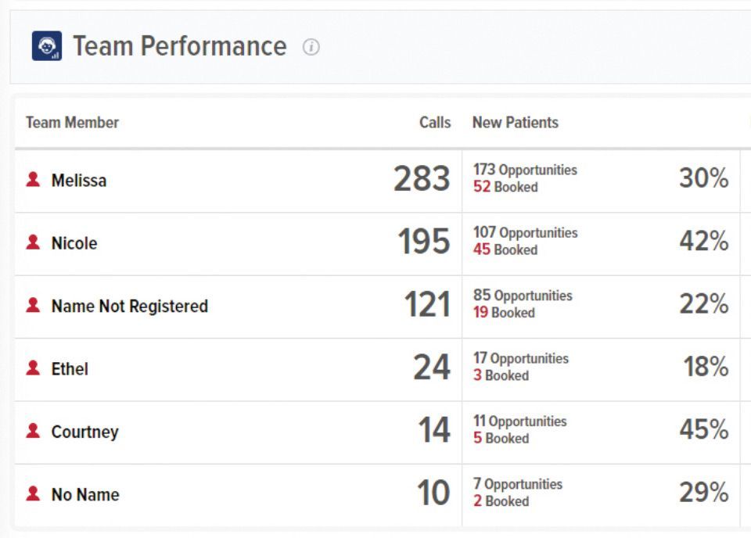Sort by the Team Member column header
The height and width of the screenshot is (538, 751).
pyautogui.click(x=72, y=123)
